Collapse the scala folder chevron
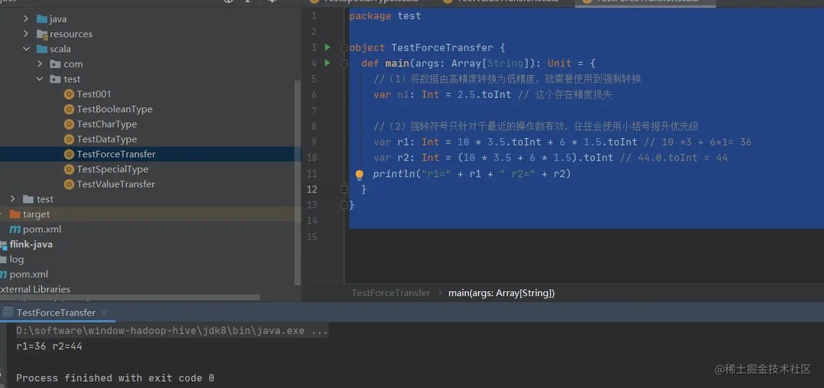Screen dimensions: 824x388 (x=26, y=49)
